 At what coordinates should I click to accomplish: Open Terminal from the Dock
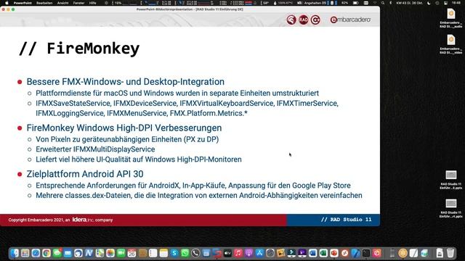click(366, 253)
